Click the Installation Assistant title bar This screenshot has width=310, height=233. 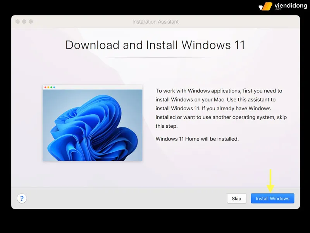[155, 22]
